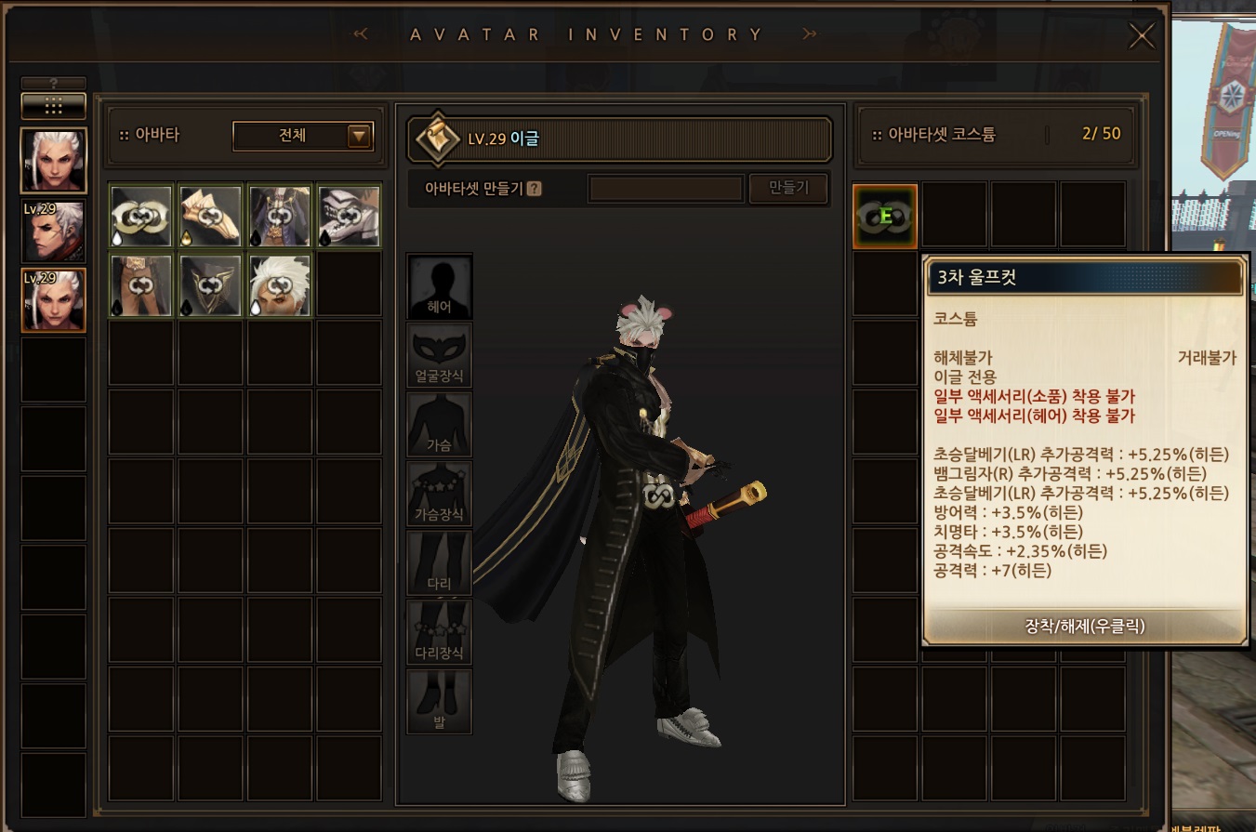Go to next inventory with right arrows
Image resolution: width=1256 pixels, height=832 pixels.
[810, 34]
